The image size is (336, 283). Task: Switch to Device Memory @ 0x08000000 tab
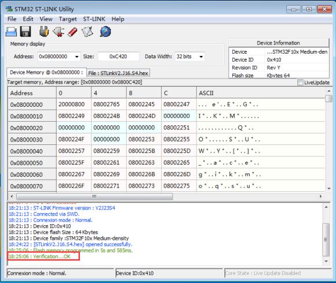tap(46, 72)
